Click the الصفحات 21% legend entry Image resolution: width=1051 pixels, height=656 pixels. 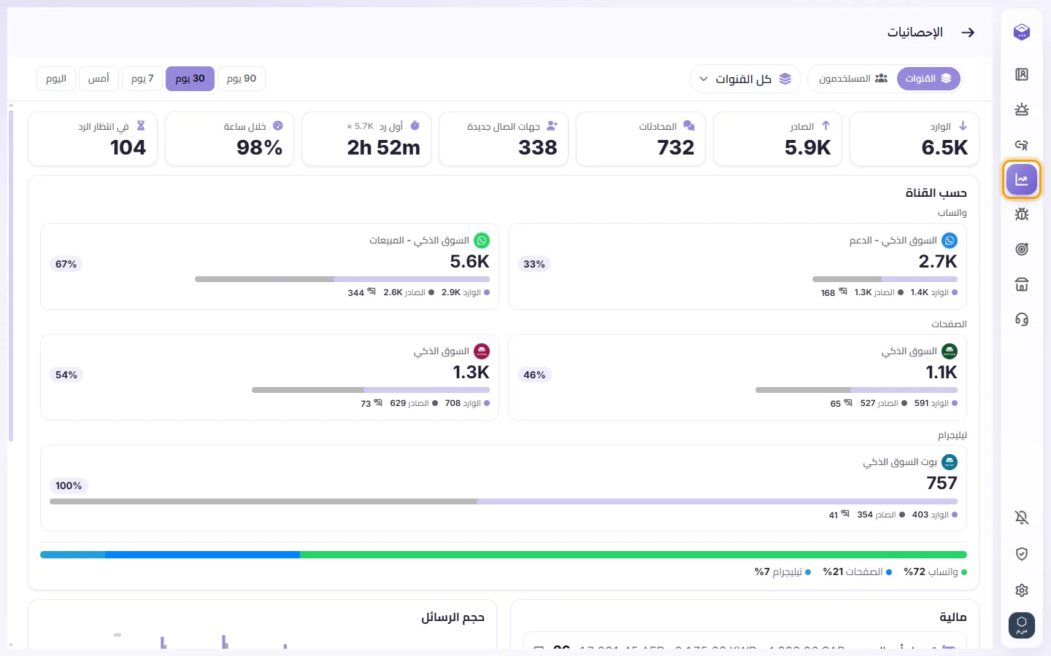pyautogui.click(x=858, y=572)
